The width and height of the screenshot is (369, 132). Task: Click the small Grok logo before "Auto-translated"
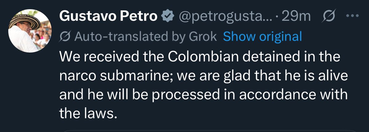(64, 37)
